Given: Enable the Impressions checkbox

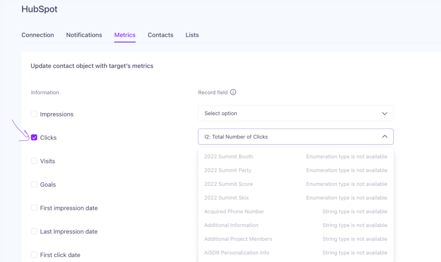Looking at the screenshot, I should [x=34, y=114].
